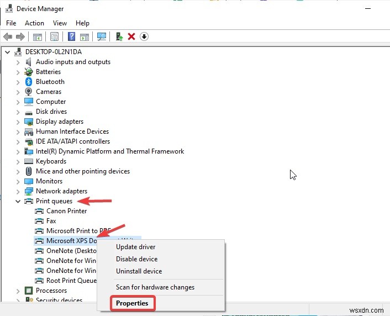Choose Update driver from context menu
This screenshot has height=316, width=390.
tap(135, 247)
